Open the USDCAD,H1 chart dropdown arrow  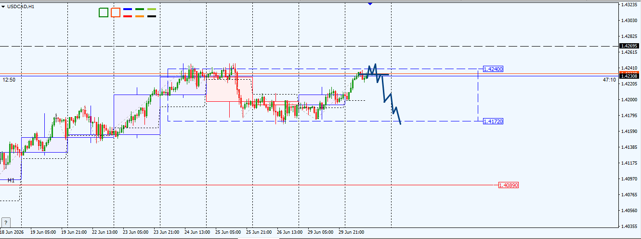coord(3,6)
